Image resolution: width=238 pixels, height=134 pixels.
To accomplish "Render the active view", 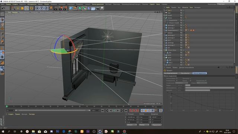I will pos(56,8).
